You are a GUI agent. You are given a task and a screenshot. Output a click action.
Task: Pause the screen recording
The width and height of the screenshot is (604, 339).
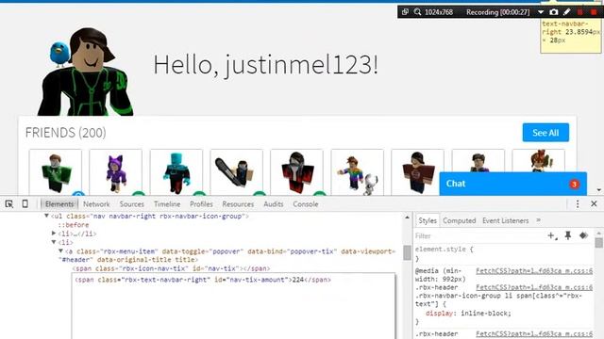point(580,12)
